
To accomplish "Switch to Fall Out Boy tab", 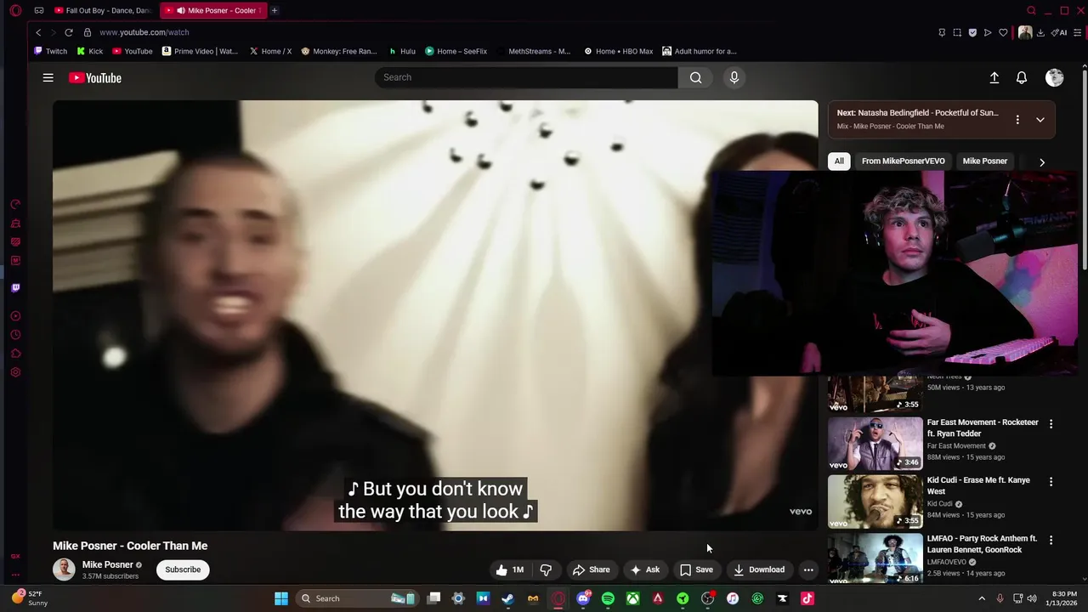I will (103, 10).
